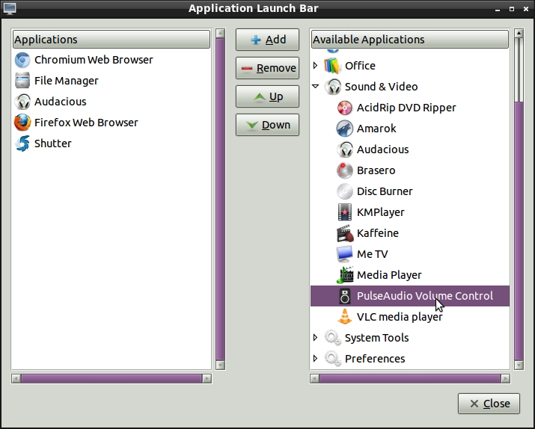The image size is (535, 429).
Task: Click the Kaffeine clapperboard icon
Action: pos(345,233)
